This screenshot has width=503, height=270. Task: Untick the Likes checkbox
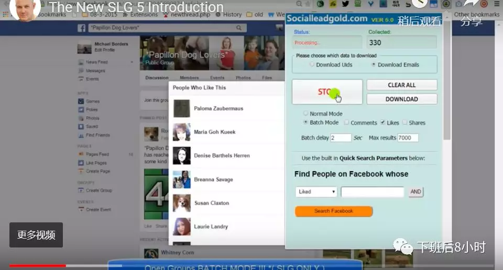382,122
